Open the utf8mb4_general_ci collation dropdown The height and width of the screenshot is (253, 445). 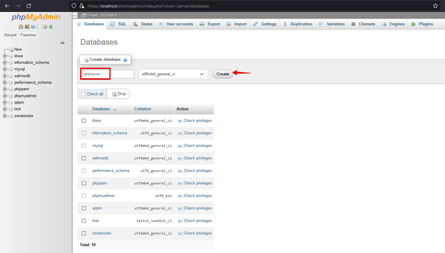coord(173,74)
